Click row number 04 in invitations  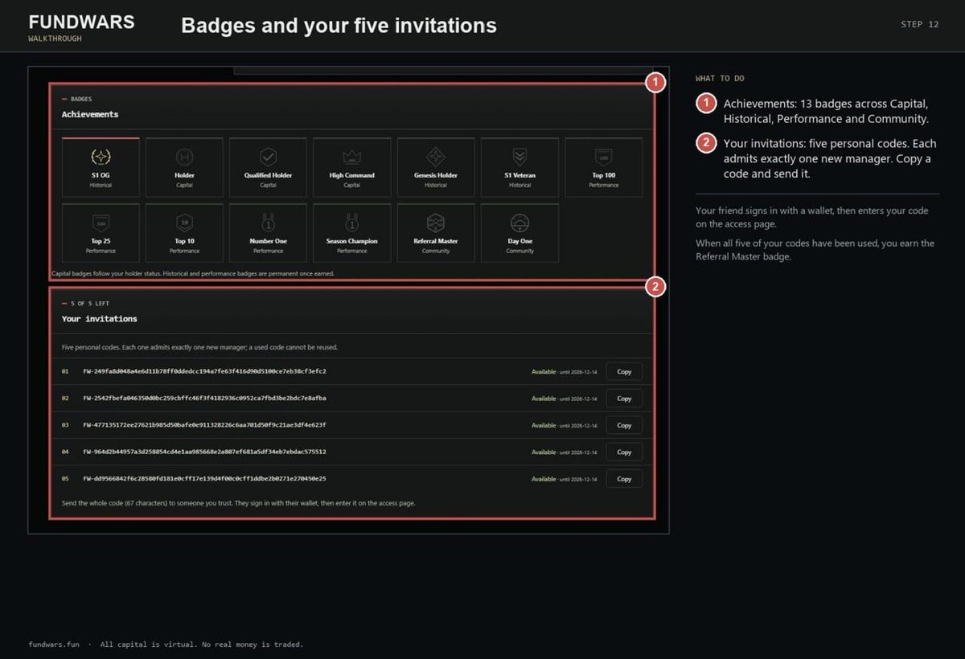(65, 452)
